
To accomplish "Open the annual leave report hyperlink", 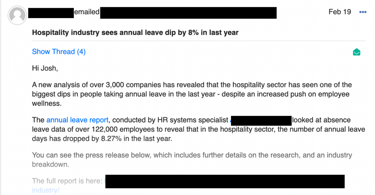I will [77, 120].
